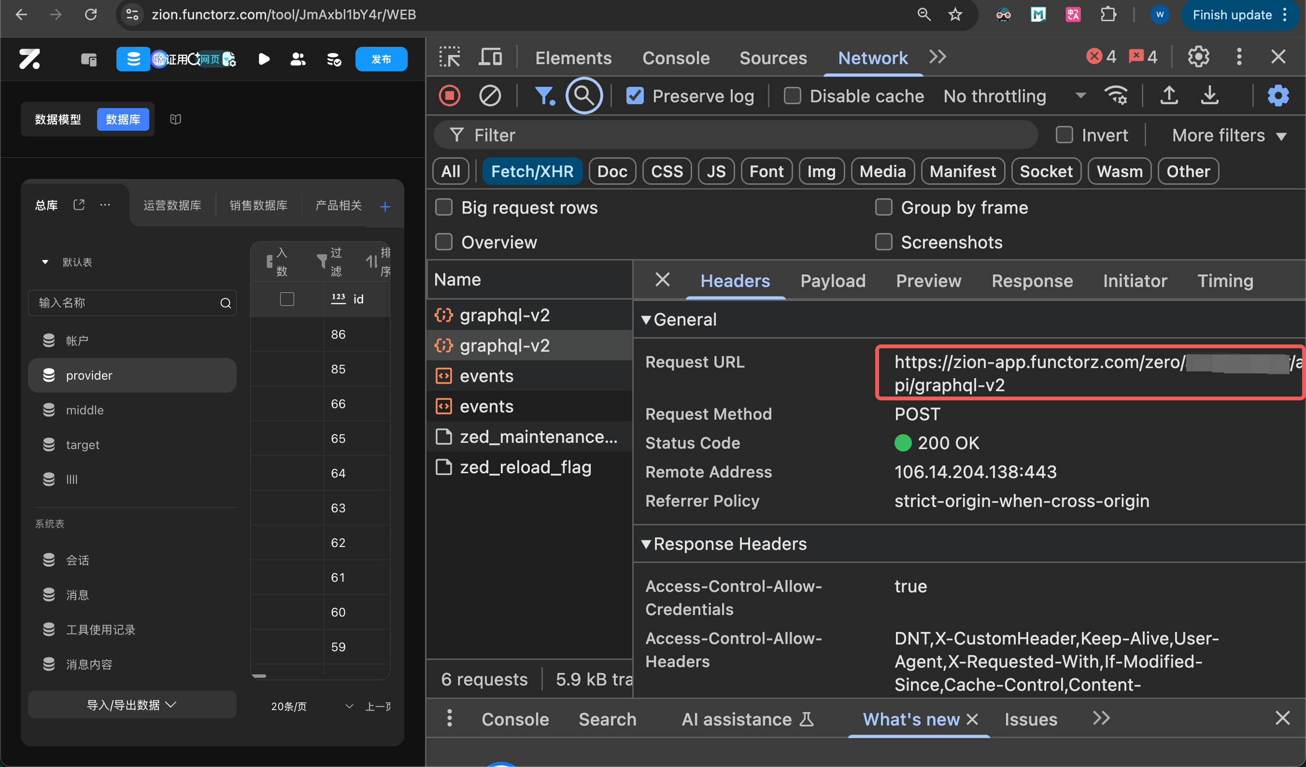Open the DevTools network search magnifier
The height and width of the screenshot is (767, 1306).
[583, 96]
